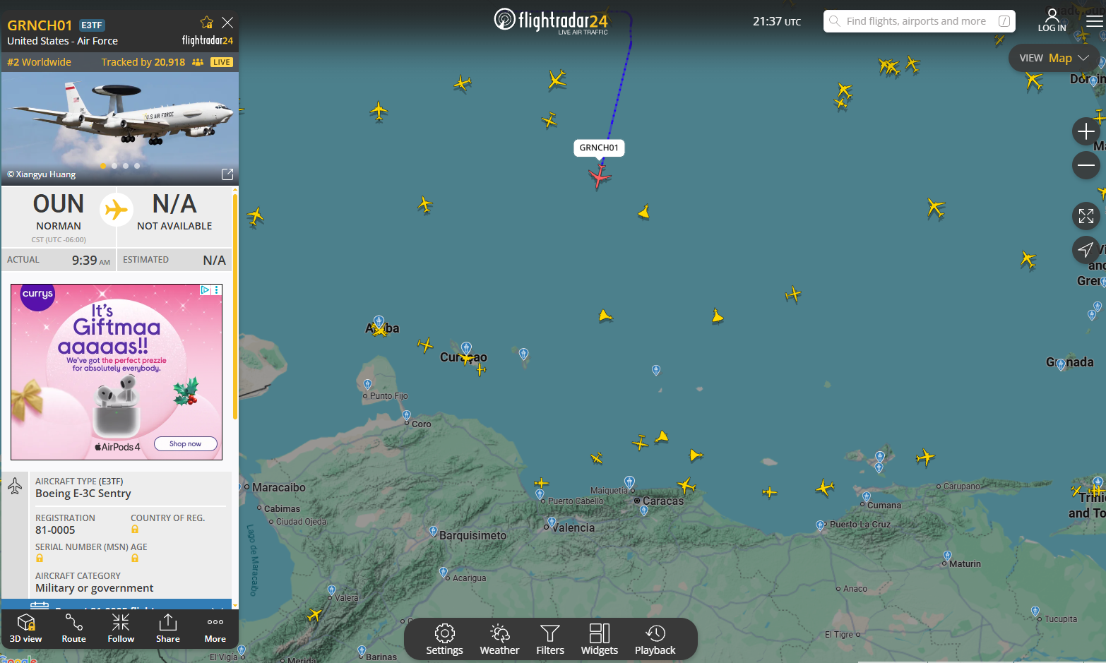The image size is (1106, 663).
Task: Start Playback mode
Action: coord(655,640)
